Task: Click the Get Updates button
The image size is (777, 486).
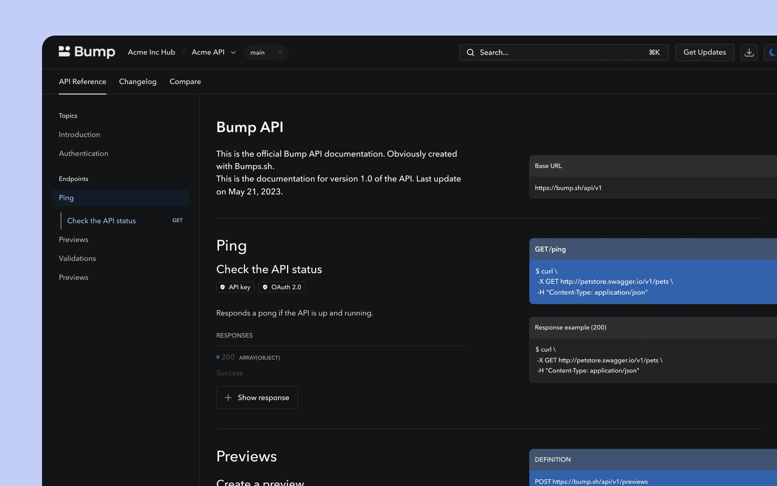Action: coord(705,52)
